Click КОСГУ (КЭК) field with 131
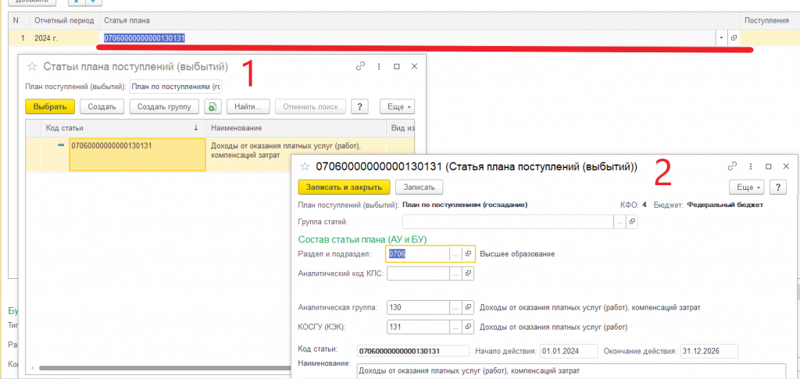Screen dimensions: 800x379 pyautogui.click(x=419, y=327)
